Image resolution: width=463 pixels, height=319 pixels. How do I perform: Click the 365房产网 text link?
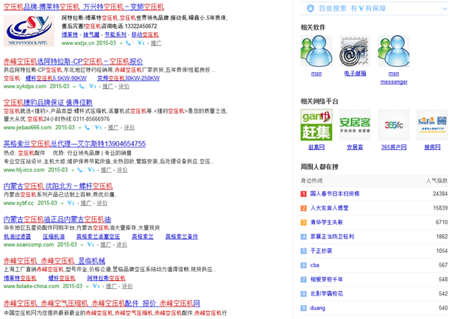394,147
